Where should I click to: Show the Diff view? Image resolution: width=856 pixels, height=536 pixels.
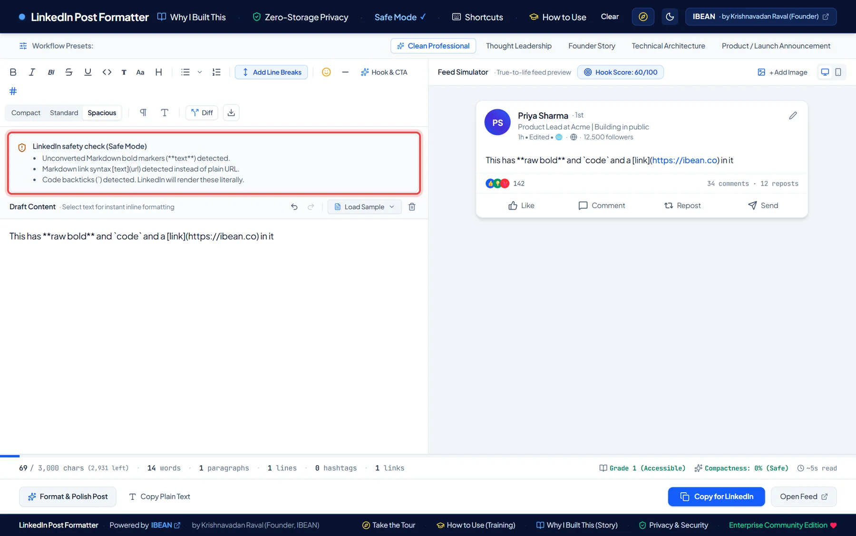pos(202,113)
